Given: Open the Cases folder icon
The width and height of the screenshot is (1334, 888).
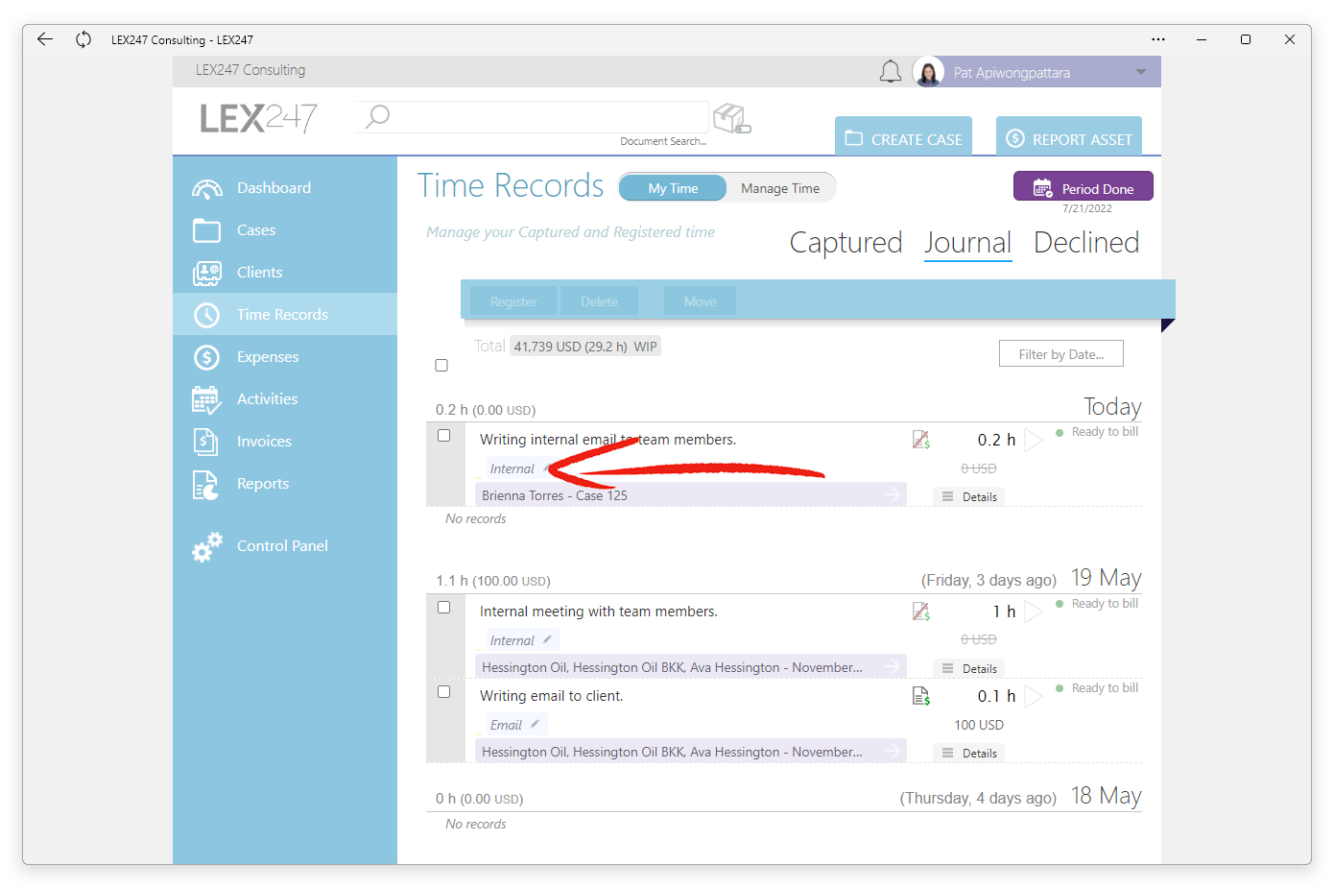Looking at the screenshot, I should [206, 230].
